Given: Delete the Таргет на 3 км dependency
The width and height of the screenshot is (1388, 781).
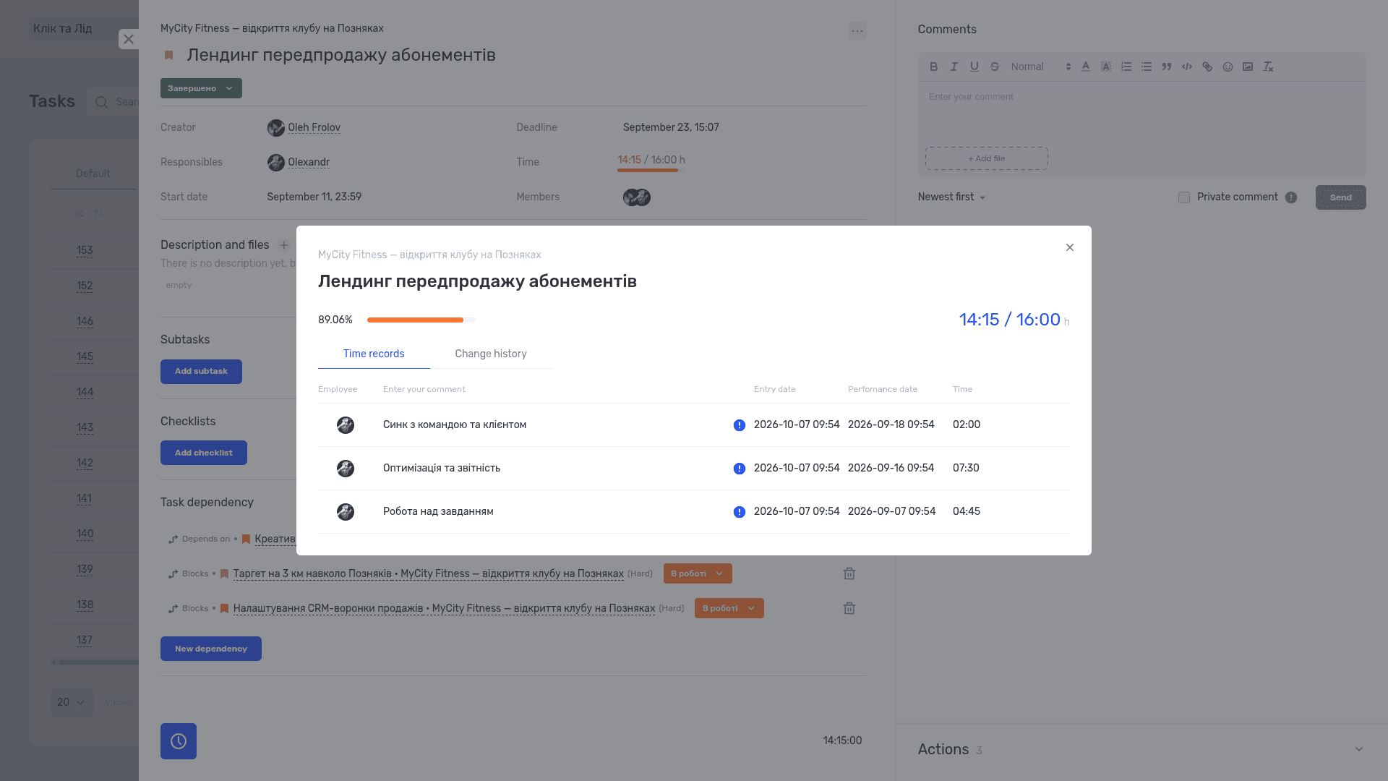Looking at the screenshot, I should (849, 573).
